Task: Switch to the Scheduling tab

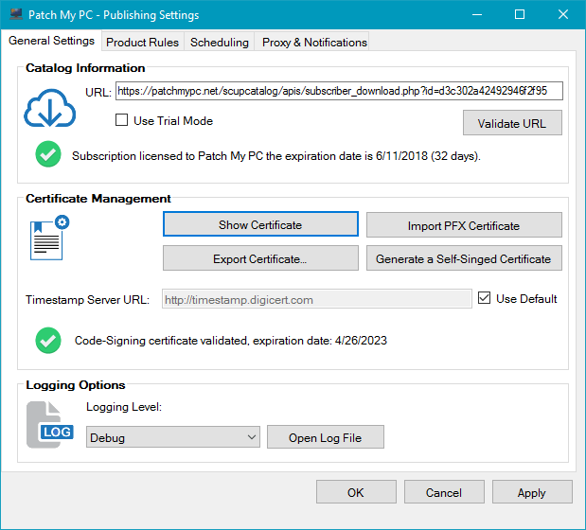Action: coord(220,43)
